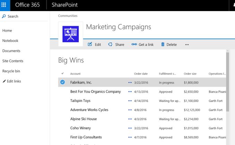The height and width of the screenshot is (145, 235).
Task: Open Notebook in the left navigation
Action: click(x=10, y=41)
